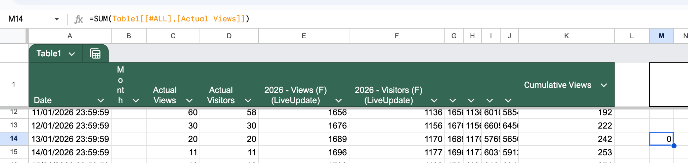
Task: Open the Month column filter dropdown
Action: coord(136,101)
